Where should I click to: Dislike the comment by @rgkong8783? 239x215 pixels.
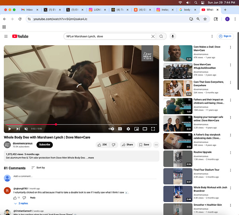[x=24, y=198]
